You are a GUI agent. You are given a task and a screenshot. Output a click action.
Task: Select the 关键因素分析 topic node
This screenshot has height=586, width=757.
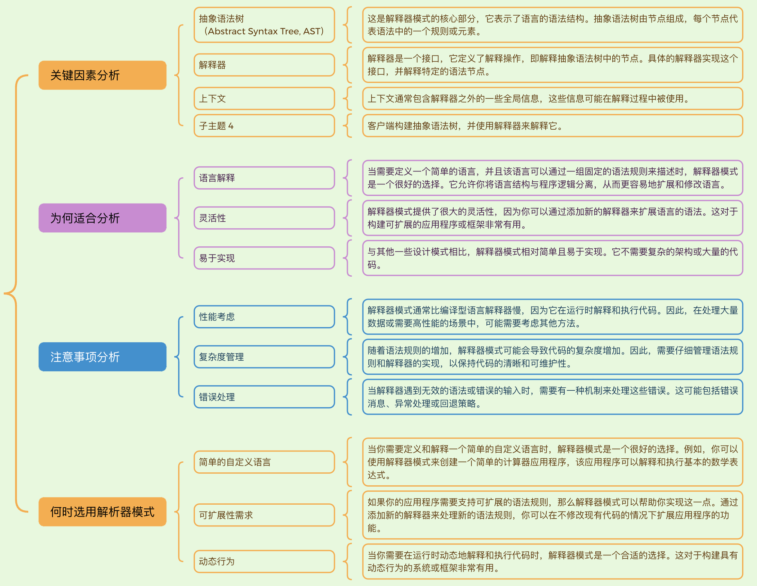click(x=102, y=75)
